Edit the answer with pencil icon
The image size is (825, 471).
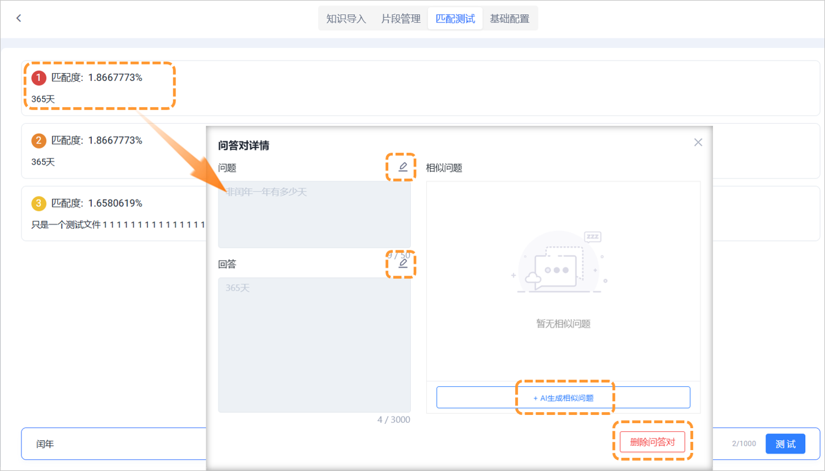point(403,264)
